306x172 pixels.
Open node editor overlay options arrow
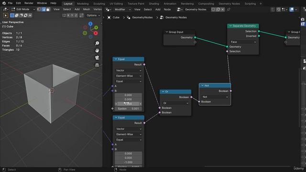click(x=296, y=10)
